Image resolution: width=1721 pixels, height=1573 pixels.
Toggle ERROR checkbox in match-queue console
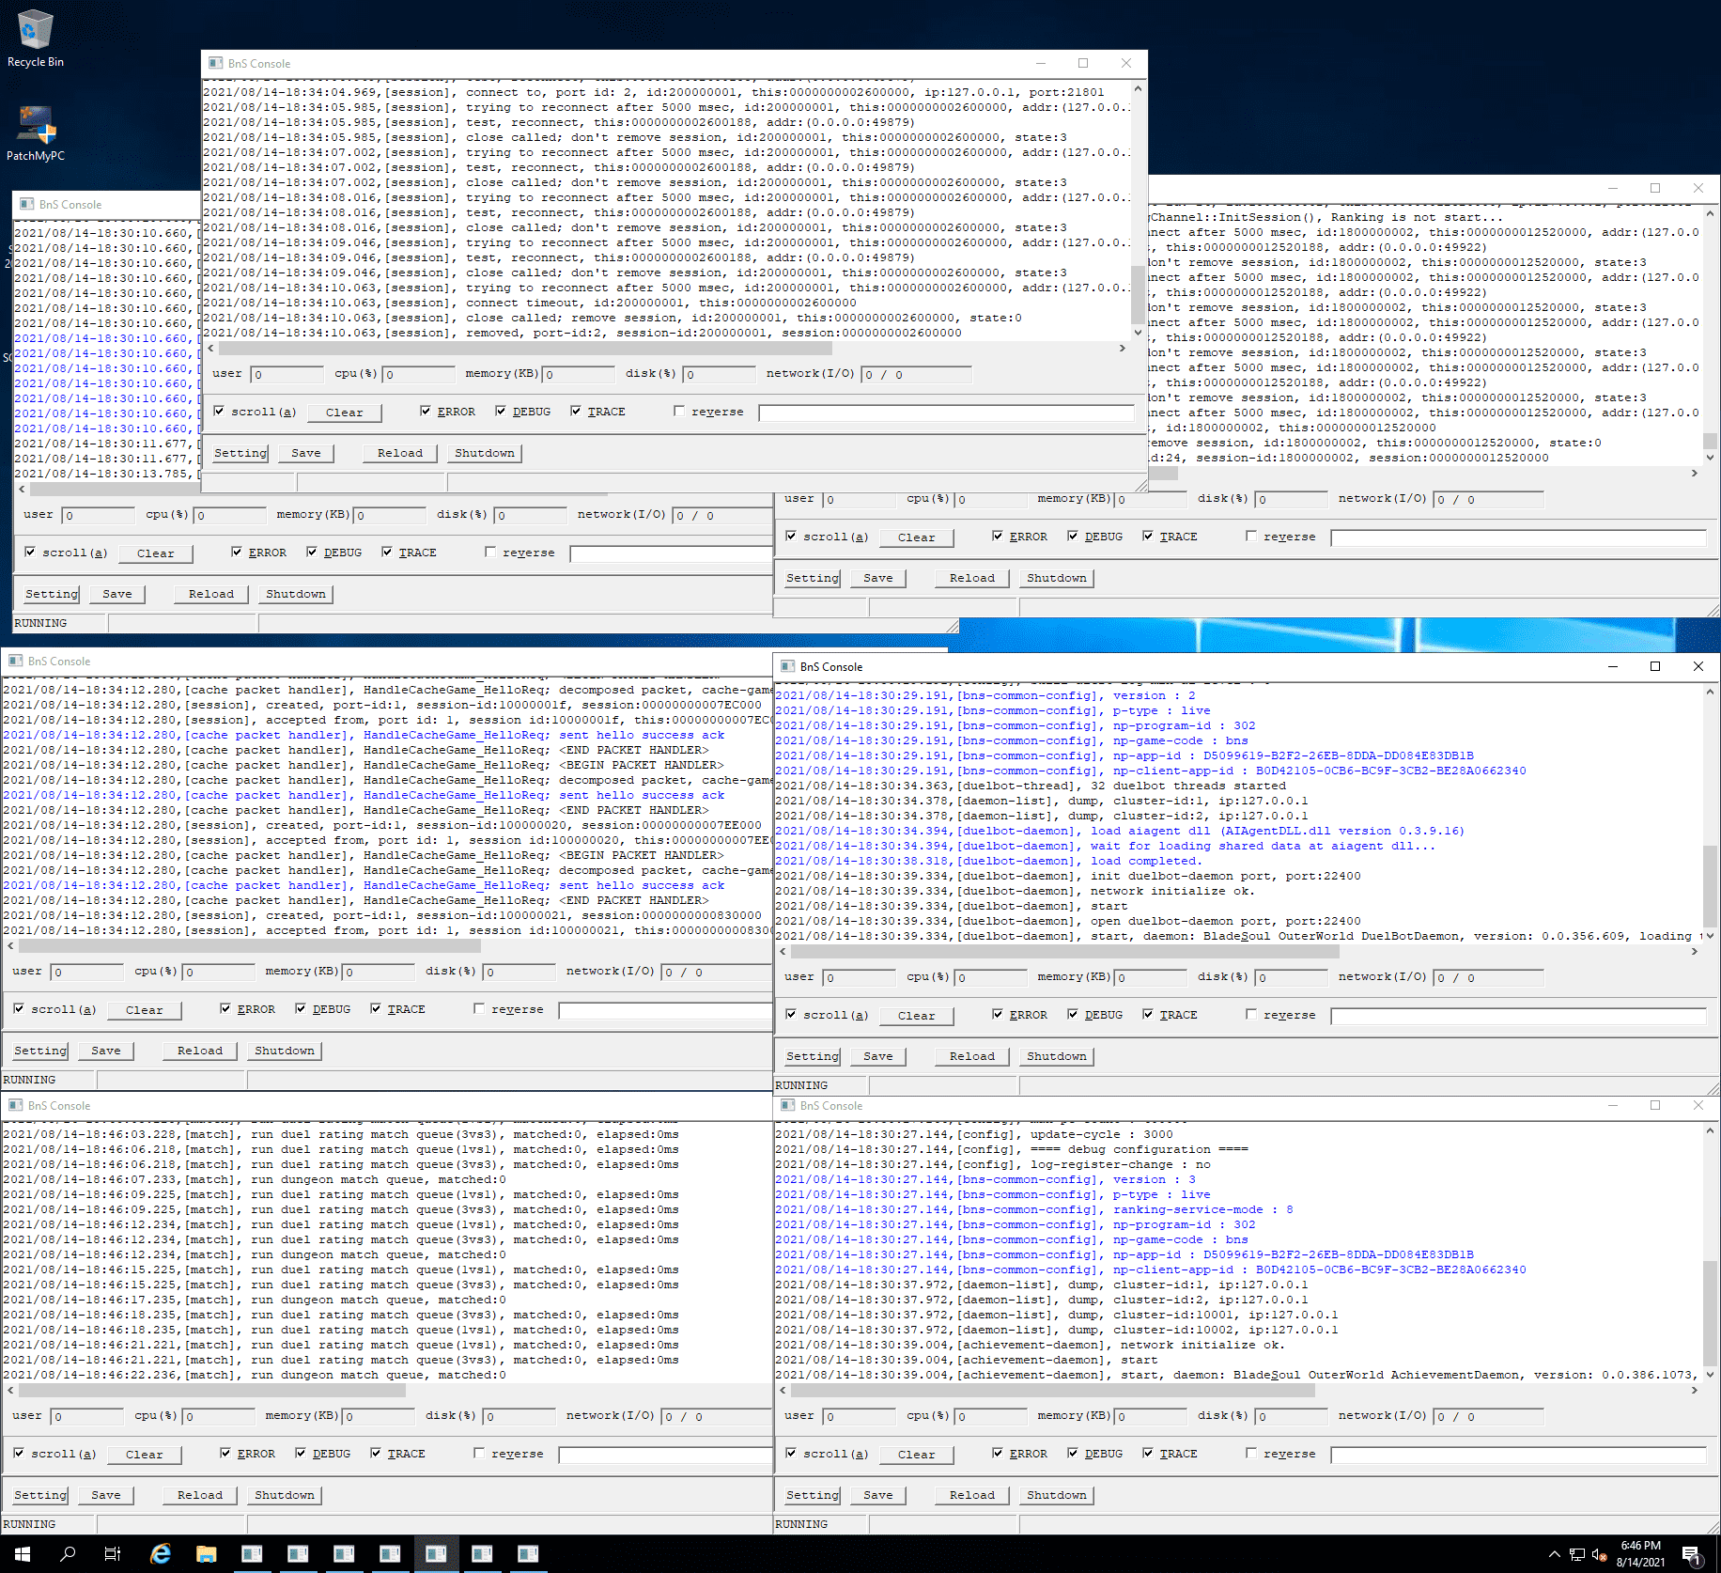pos(225,1453)
